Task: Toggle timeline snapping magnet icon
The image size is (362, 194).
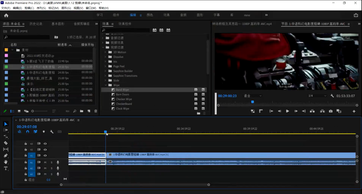Action: point(27,132)
